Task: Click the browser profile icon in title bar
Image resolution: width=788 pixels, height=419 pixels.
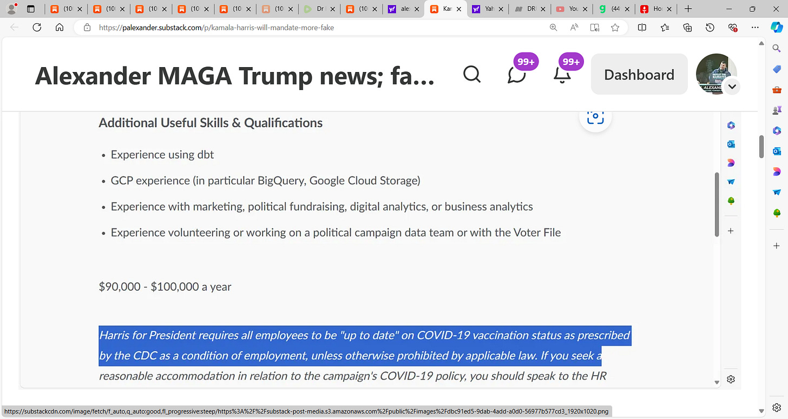Action: point(11,9)
